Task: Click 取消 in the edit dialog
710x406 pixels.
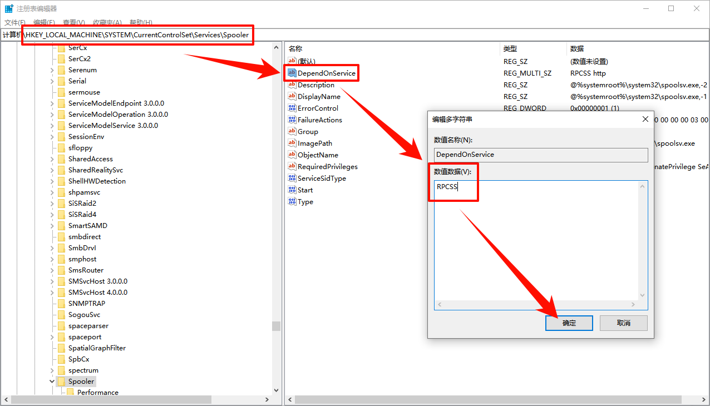Action: (x=624, y=323)
